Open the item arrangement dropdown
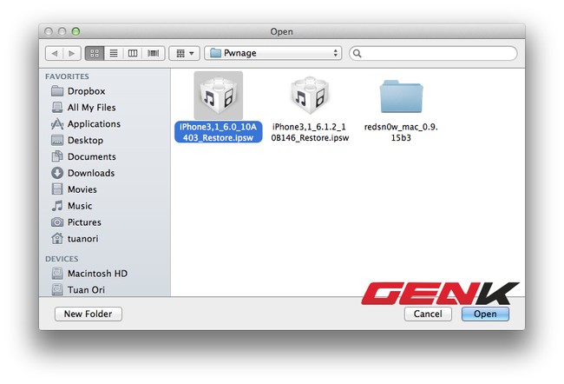 click(x=185, y=53)
